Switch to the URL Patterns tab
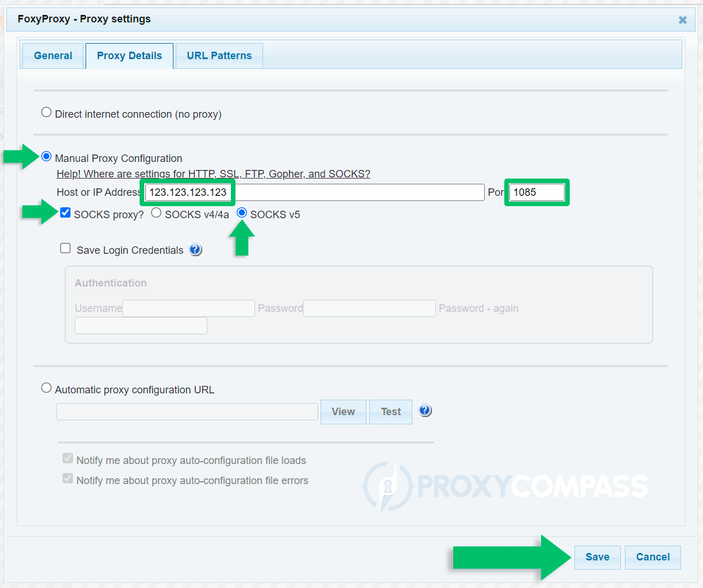The image size is (703, 588). [x=219, y=56]
